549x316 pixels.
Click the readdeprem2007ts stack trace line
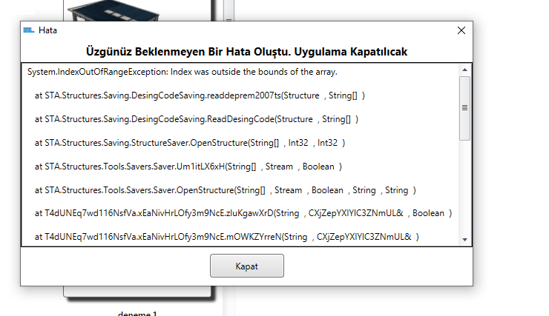click(199, 95)
